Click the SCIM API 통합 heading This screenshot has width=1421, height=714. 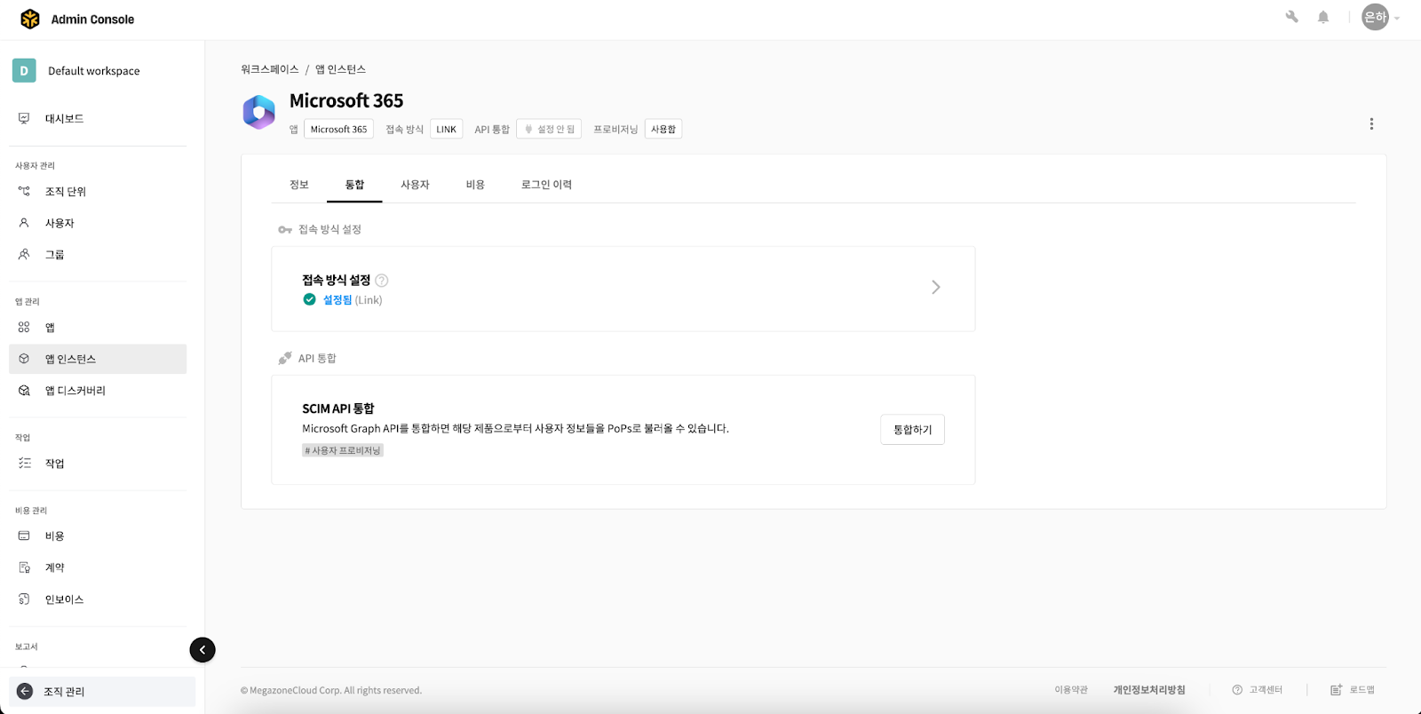338,409
